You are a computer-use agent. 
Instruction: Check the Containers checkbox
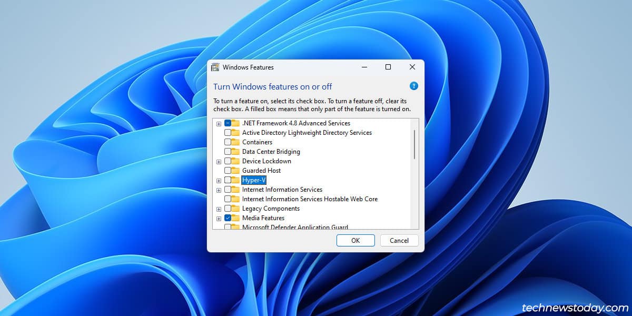click(x=228, y=142)
